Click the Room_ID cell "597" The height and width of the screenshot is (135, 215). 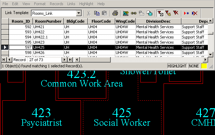[21, 47]
